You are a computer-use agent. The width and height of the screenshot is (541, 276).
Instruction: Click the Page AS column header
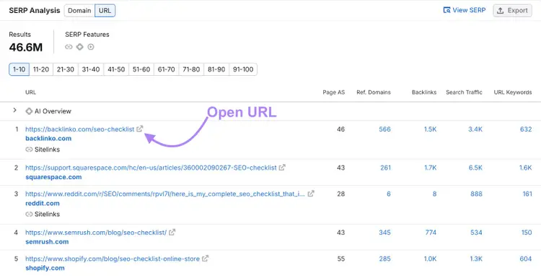334,92
